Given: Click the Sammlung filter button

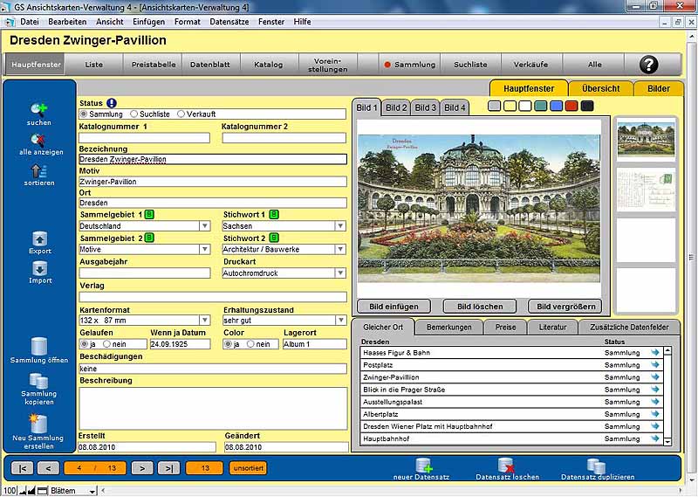Looking at the screenshot, I should [409, 65].
